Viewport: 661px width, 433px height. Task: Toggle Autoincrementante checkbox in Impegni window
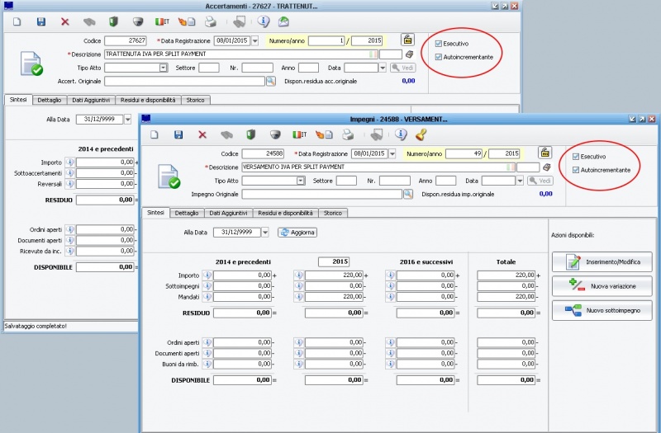tap(576, 170)
